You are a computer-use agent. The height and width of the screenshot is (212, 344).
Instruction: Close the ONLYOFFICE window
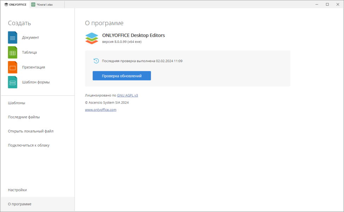(x=338, y=4)
